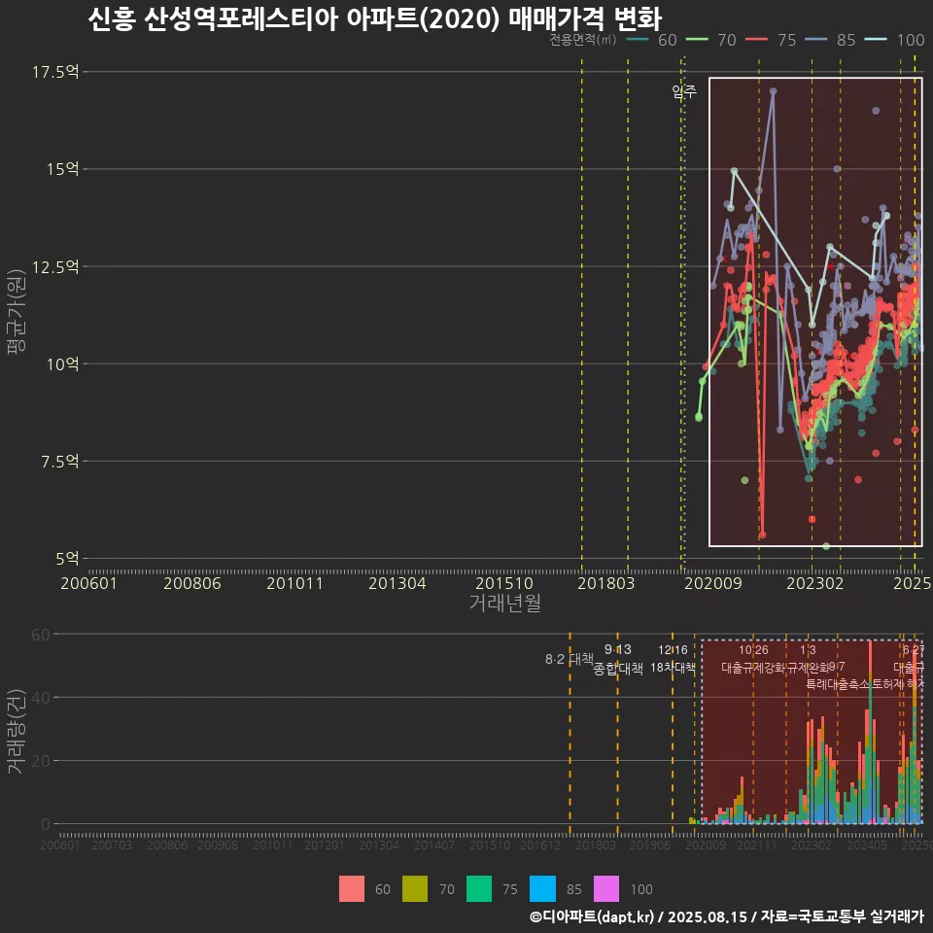Click the 100㎡ light-blue line legend entry
Screen dimensions: 933x933
click(894, 40)
